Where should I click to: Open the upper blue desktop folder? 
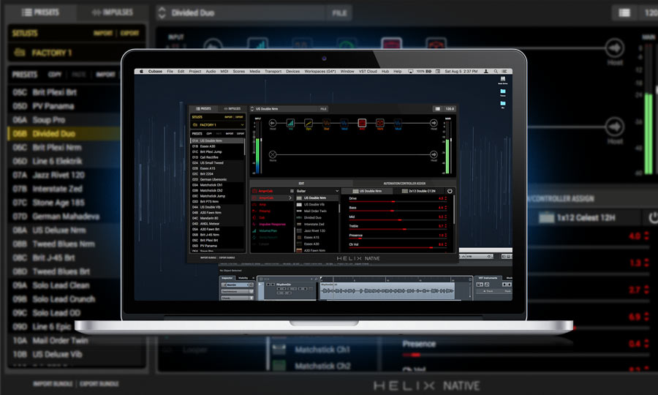pyautogui.click(x=503, y=92)
